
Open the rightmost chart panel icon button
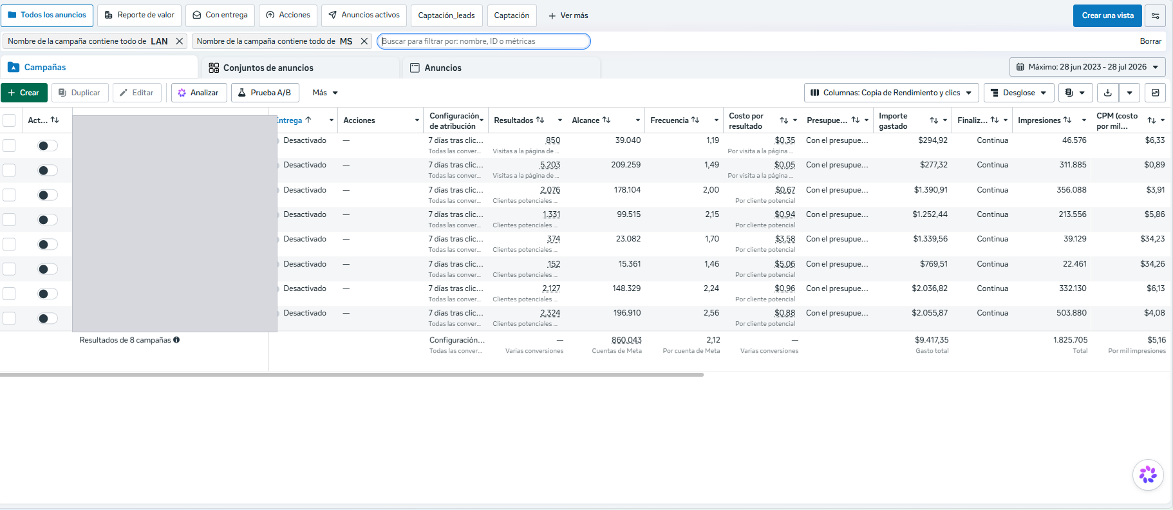(1156, 93)
